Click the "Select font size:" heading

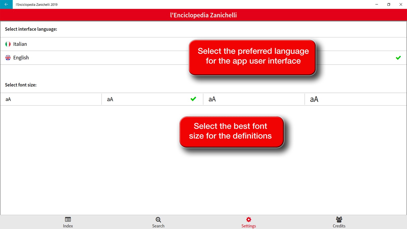coord(21,85)
